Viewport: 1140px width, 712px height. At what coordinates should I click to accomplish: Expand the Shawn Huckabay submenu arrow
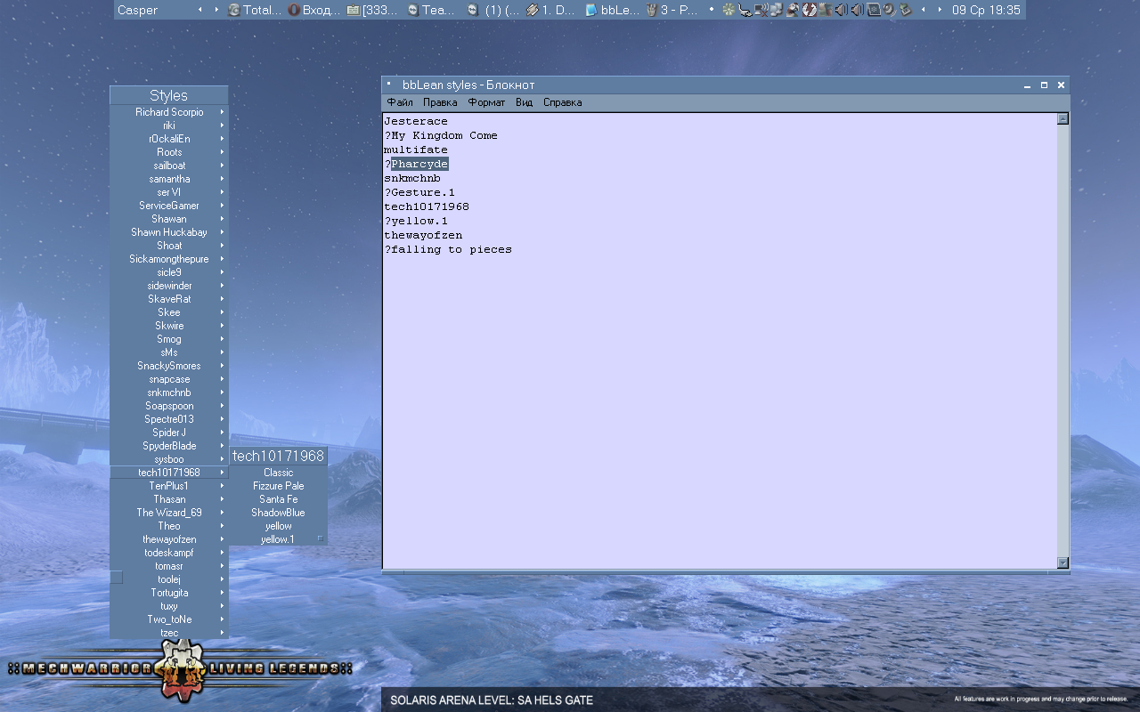222,232
